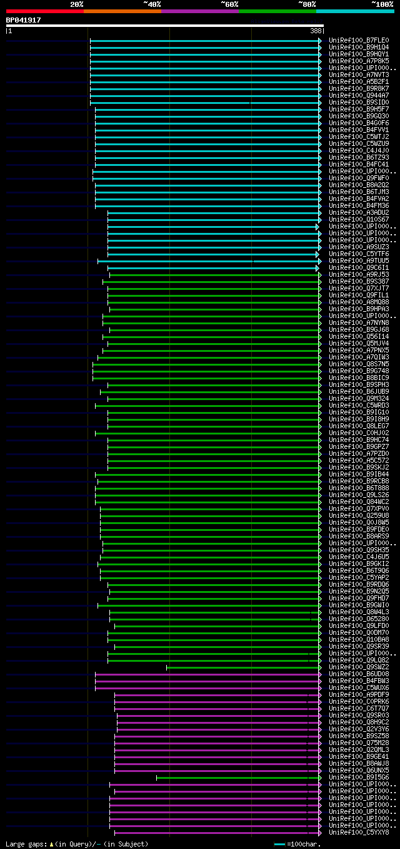This screenshot has width=400, height=849.
Task: Click the cyan 100char scale bar legend
Action: pos(279,844)
